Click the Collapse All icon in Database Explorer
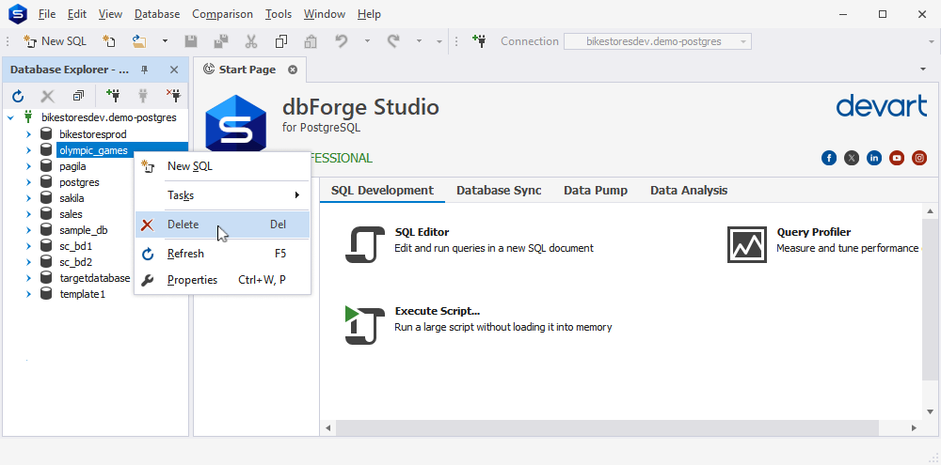The height and width of the screenshot is (465, 941). coord(78,95)
